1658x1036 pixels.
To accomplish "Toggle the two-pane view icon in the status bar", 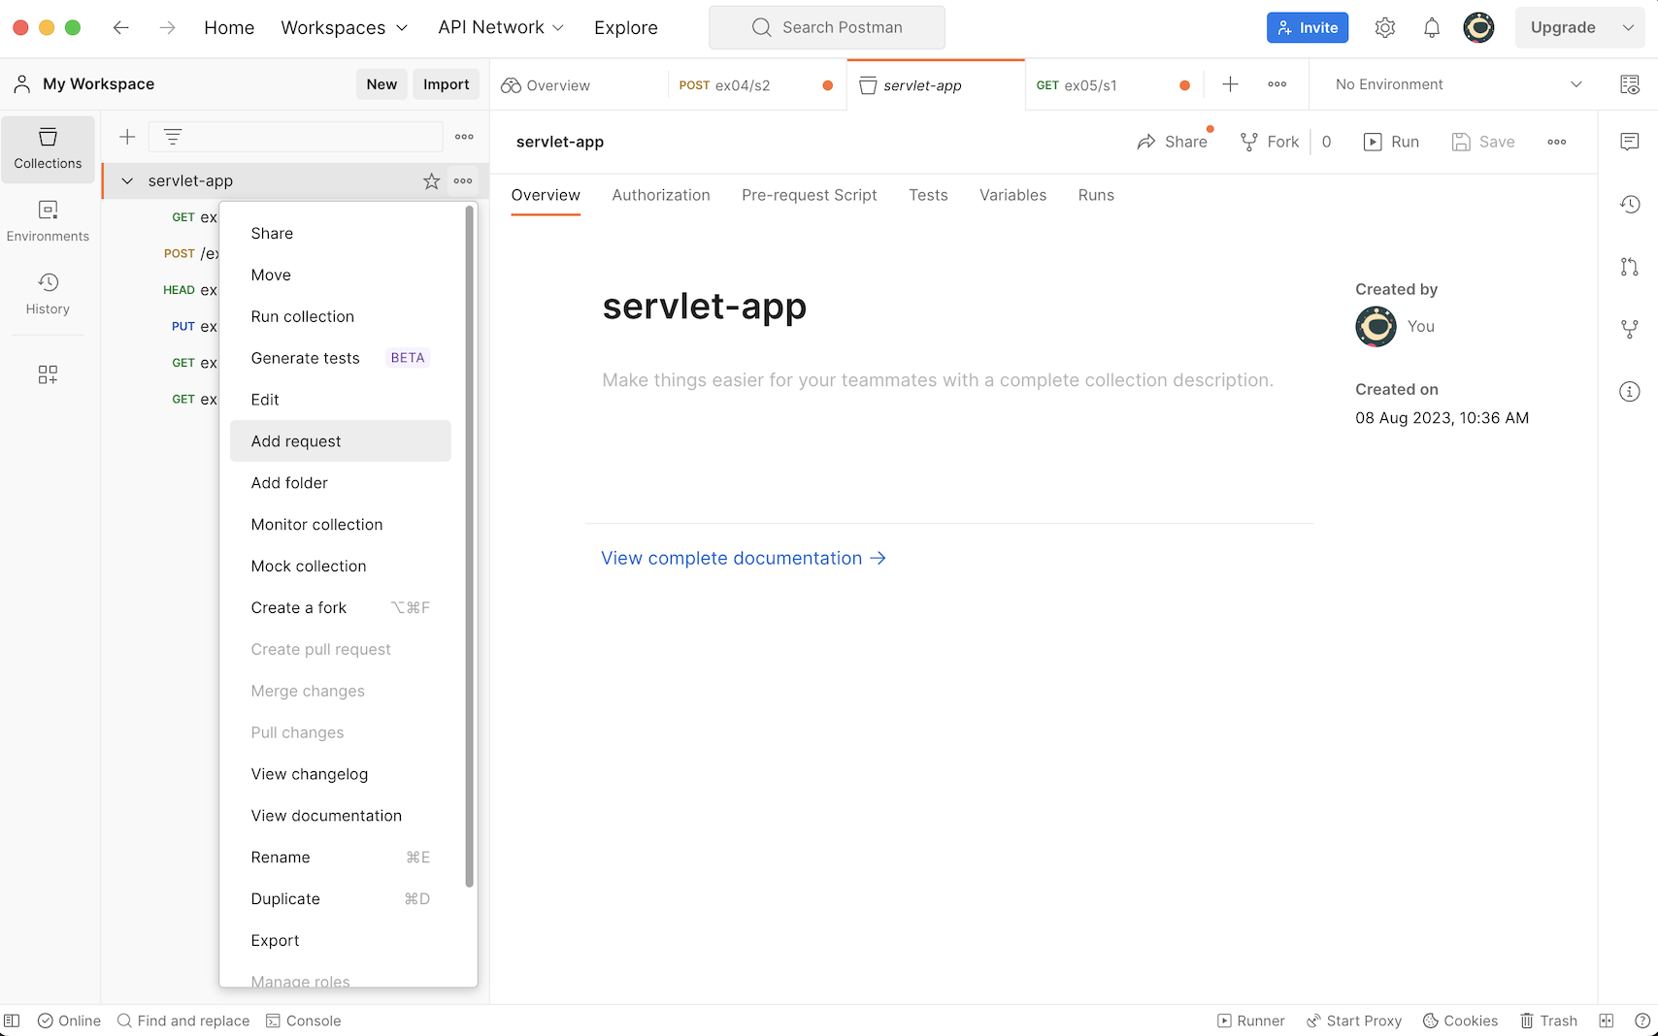I will (x=1607, y=1020).
